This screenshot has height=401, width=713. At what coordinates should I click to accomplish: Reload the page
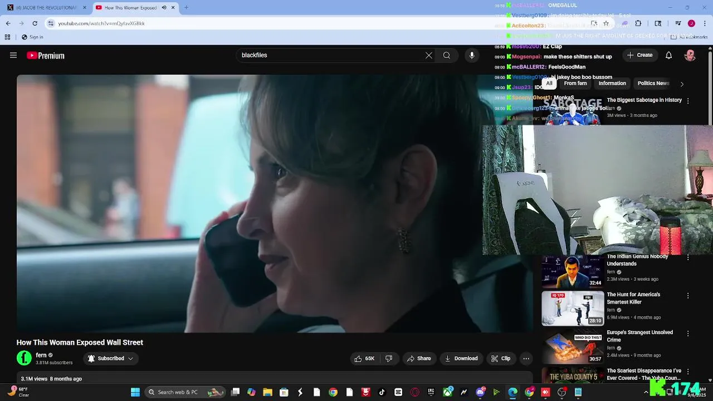(35, 23)
